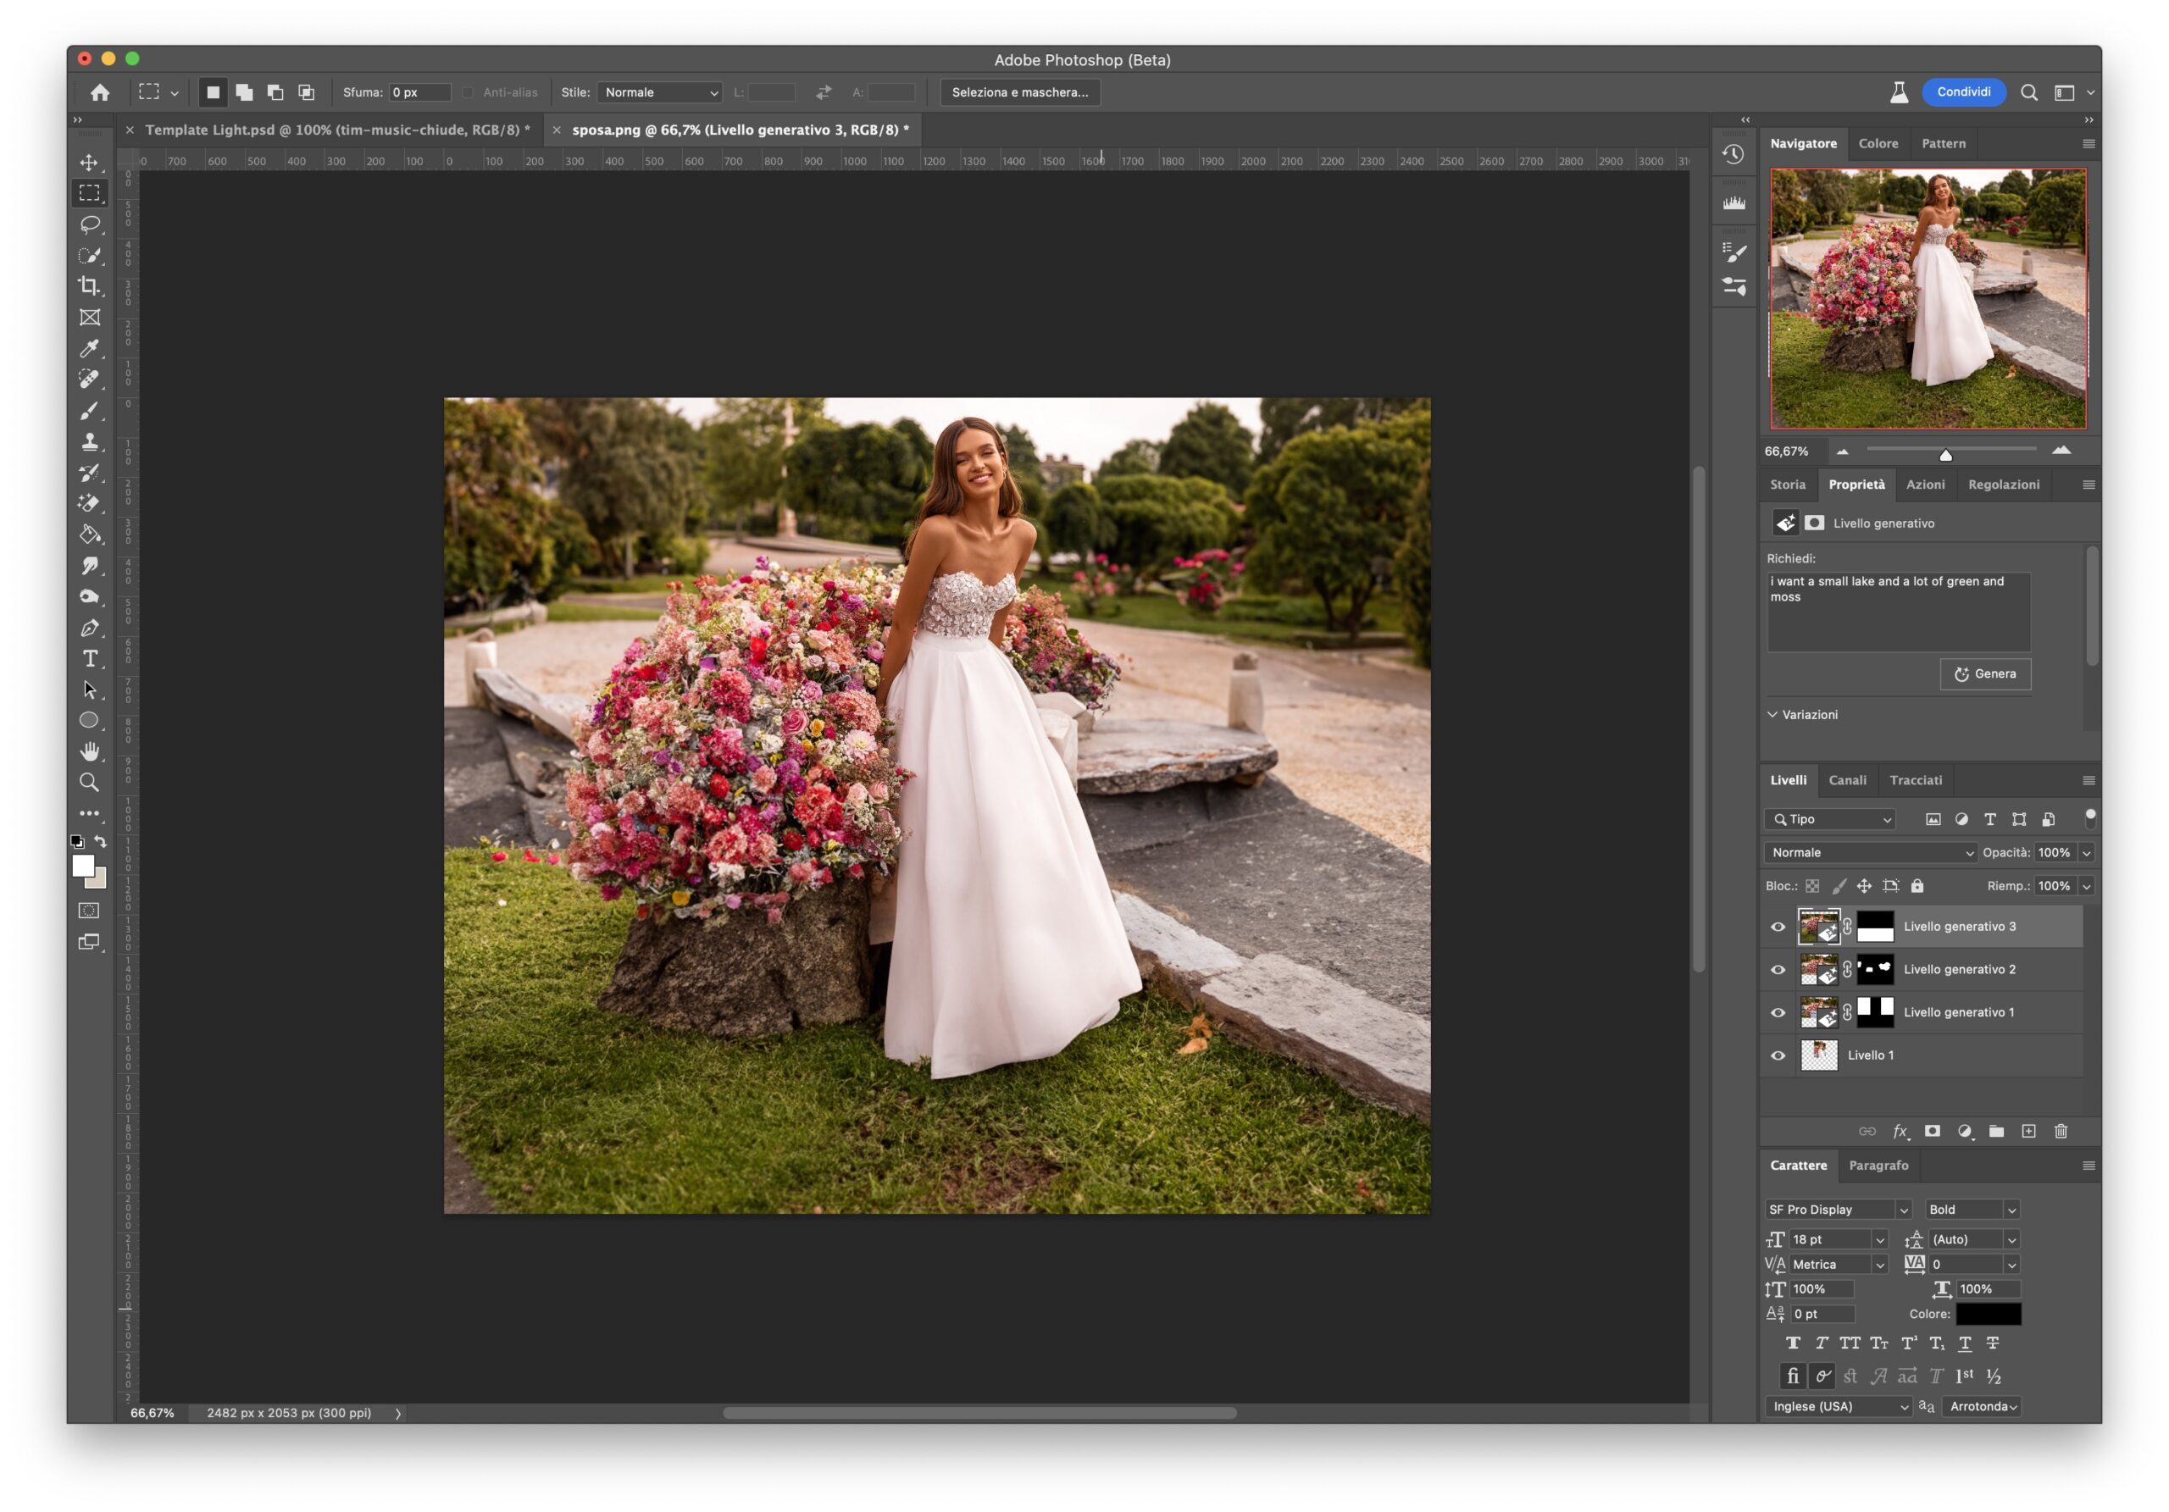Switch to the Paragrafo tab
The height and width of the screenshot is (1512, 2169).
(1878, 1166)
